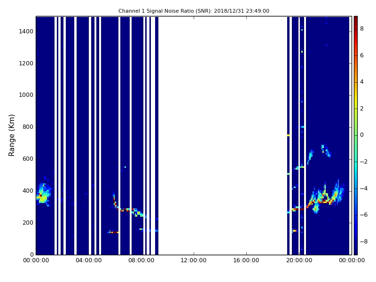Select the 1000 tick label on the range axis
Viewport: 376px width, 282px height.
coord(26,95)
